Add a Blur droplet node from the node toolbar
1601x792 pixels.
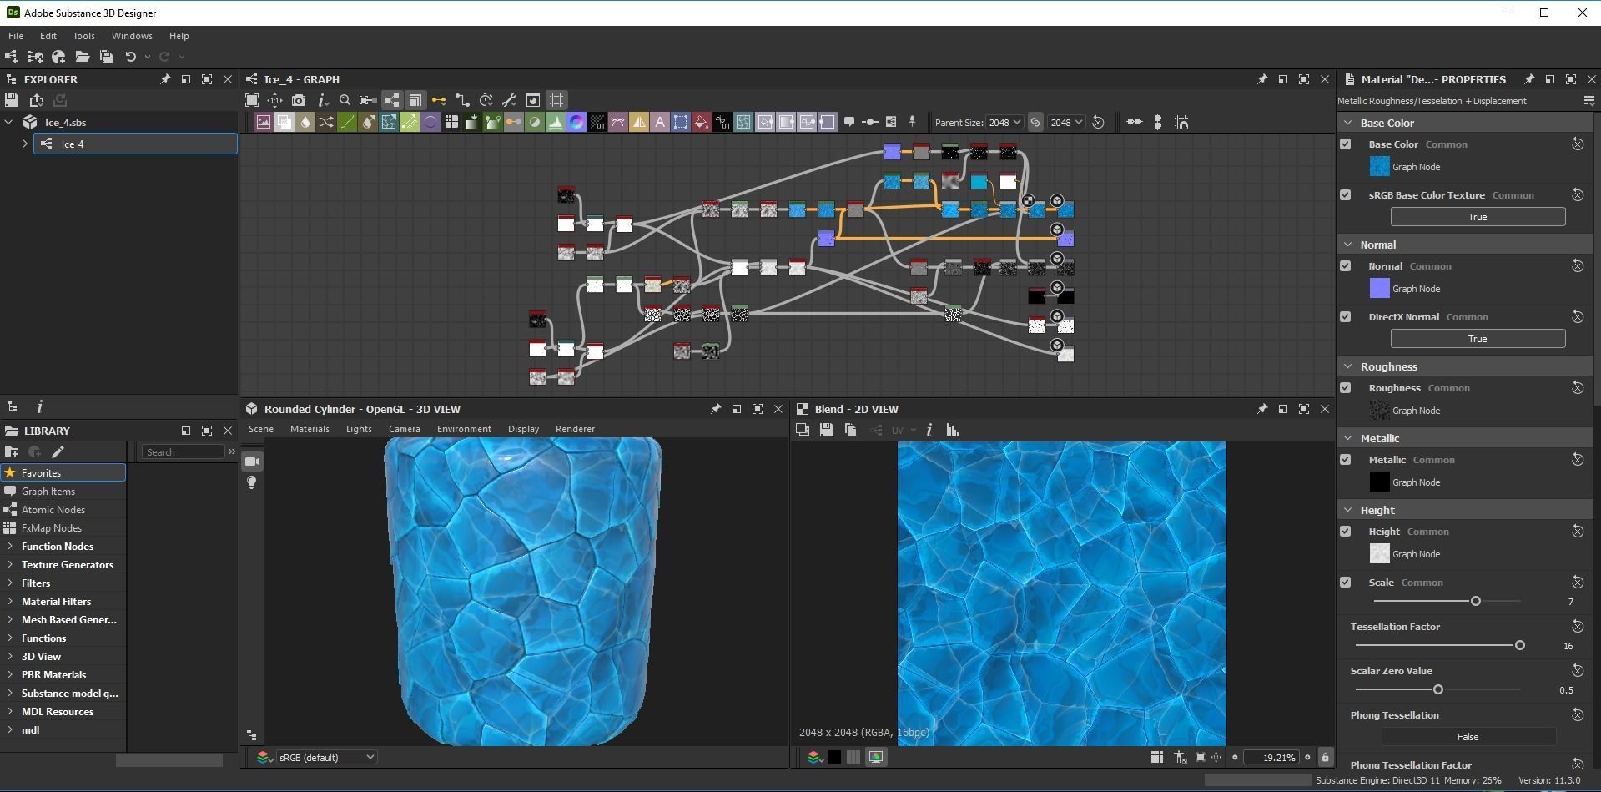point(305,122)
